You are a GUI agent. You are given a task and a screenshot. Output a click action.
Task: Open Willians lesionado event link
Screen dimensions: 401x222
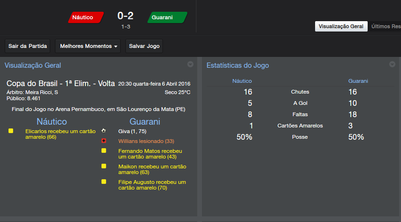coord(146,141)
